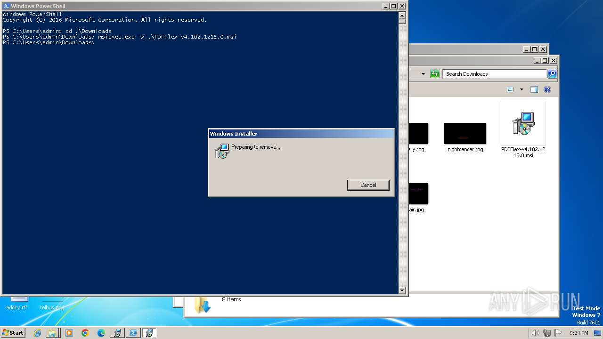This screenshot has width=603, height=339.
Task: Open address bar history dropdown in Explorer
Action: coord(423,74)
